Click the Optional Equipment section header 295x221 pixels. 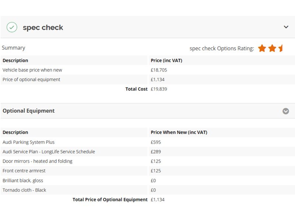(x=29, y=111)
